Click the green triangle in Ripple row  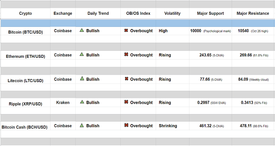coord(82,102)
